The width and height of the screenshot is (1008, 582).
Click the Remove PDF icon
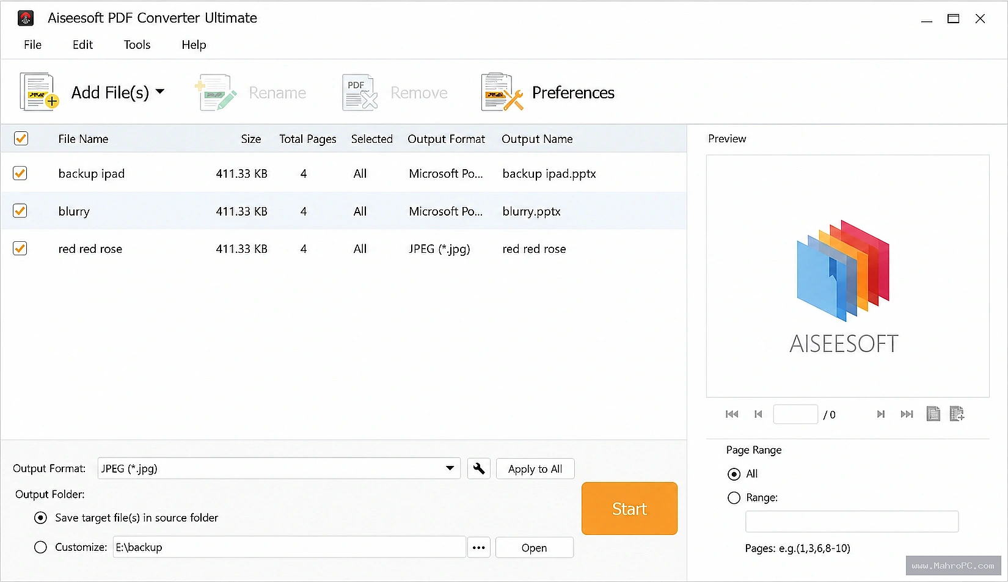pos(360,92)
